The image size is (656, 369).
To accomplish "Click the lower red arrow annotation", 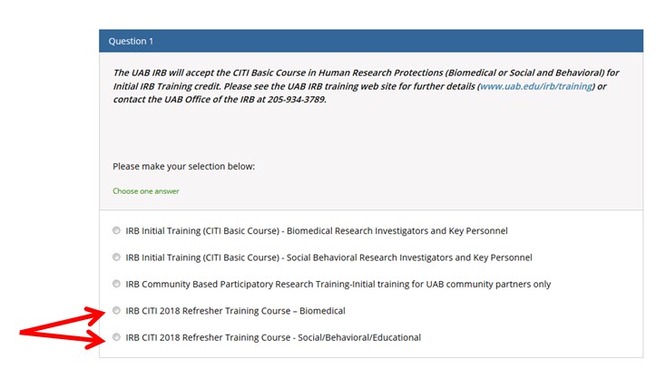I will pyautogui.click(x=64, y=340).
